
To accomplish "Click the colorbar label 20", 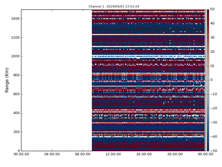I will (x=212, y=52).
